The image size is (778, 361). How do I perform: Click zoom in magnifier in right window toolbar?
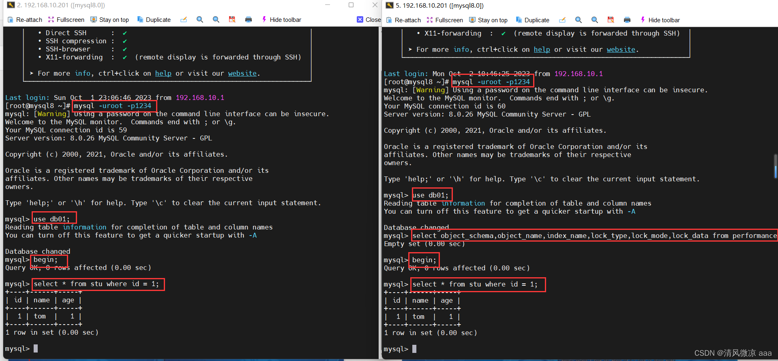pos(579,20)
